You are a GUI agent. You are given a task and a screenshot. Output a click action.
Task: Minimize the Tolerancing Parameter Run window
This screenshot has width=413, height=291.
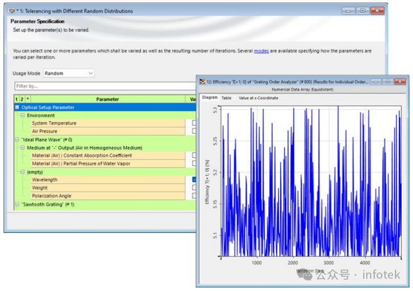click(348, 11)
